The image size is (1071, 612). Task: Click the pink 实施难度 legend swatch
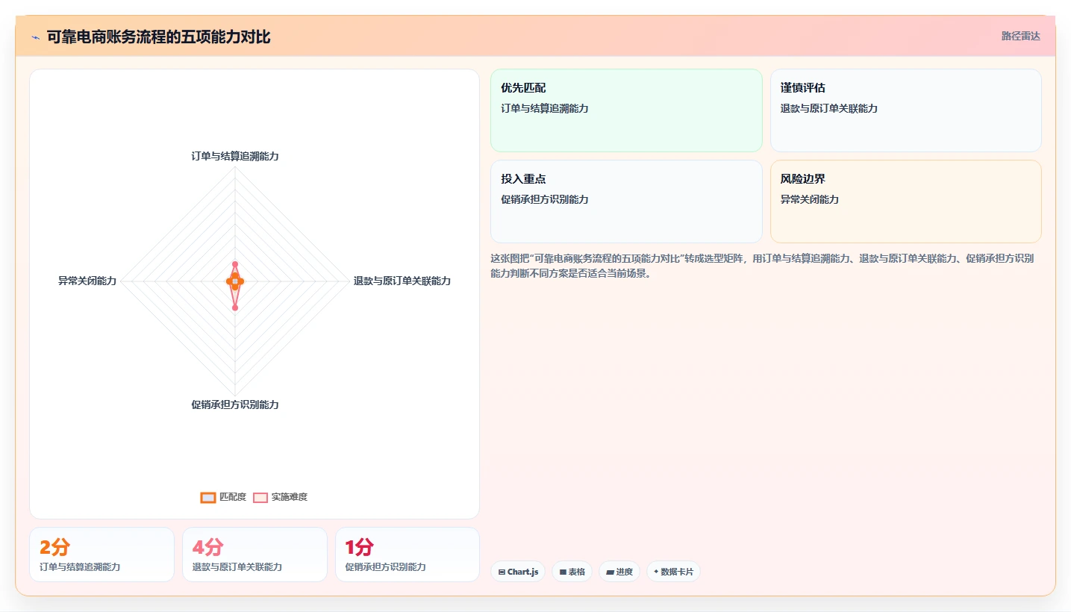click(x=260, y=498)
